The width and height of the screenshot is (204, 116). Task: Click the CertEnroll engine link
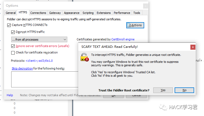point(123,39)
